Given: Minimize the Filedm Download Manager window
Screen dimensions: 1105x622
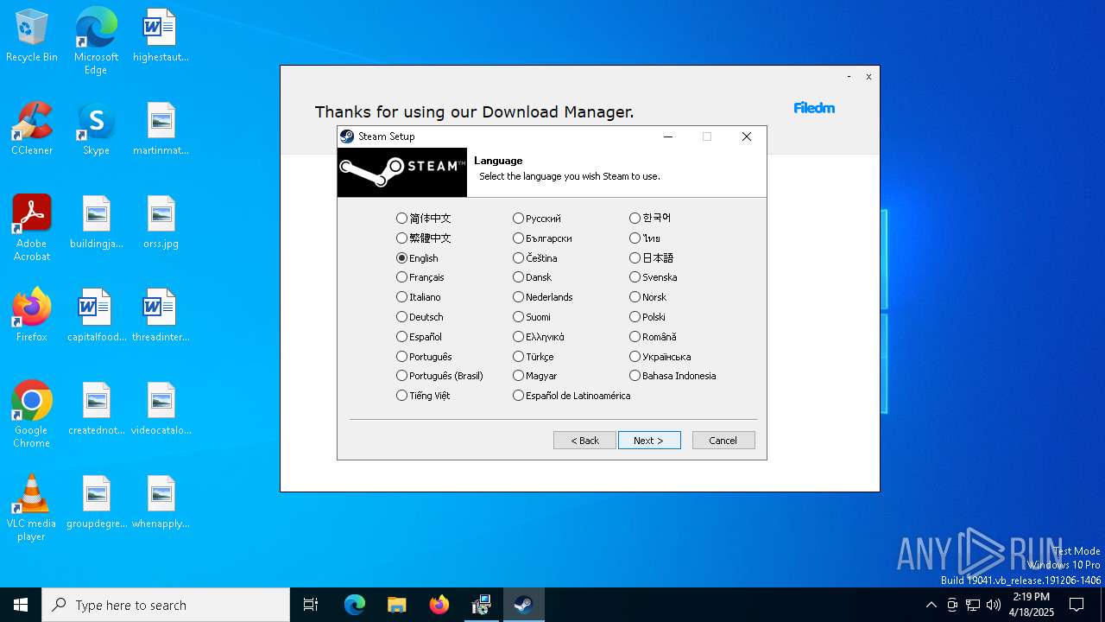Looking at the screenshot, I should pos(849,77).
